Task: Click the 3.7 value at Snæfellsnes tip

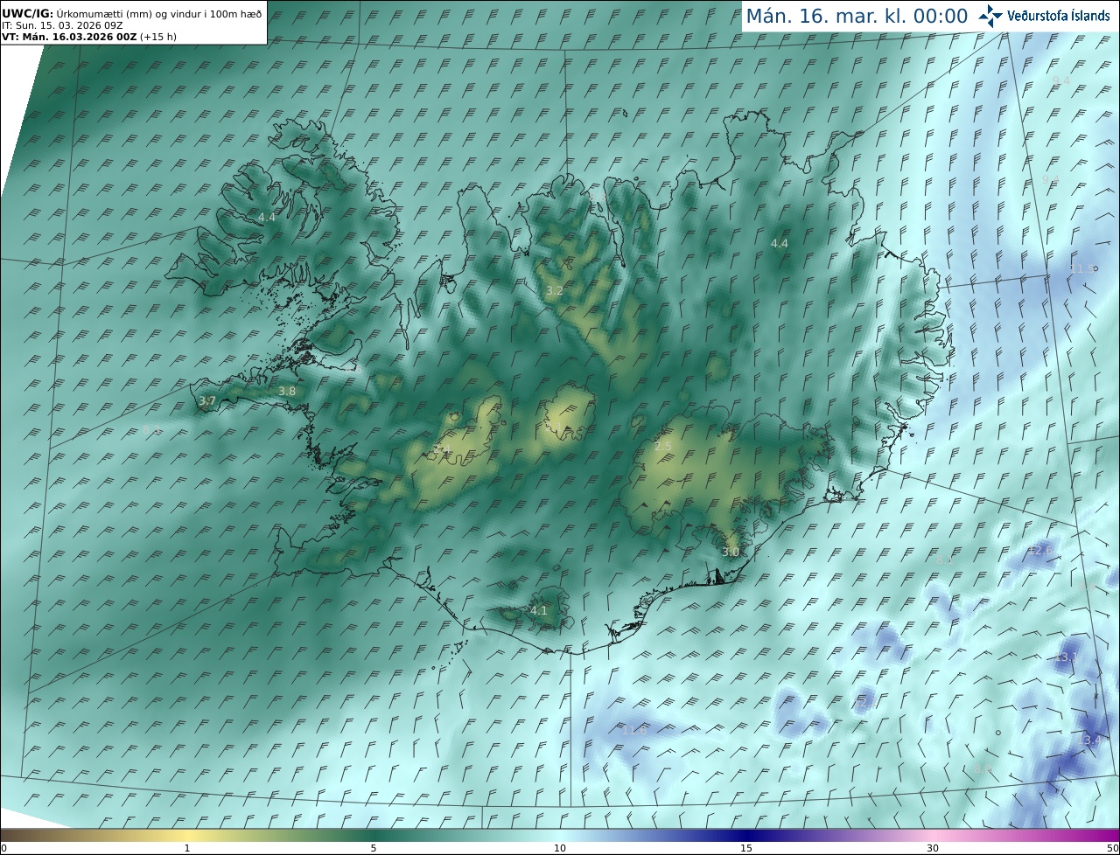Action: tap(206, 401)
